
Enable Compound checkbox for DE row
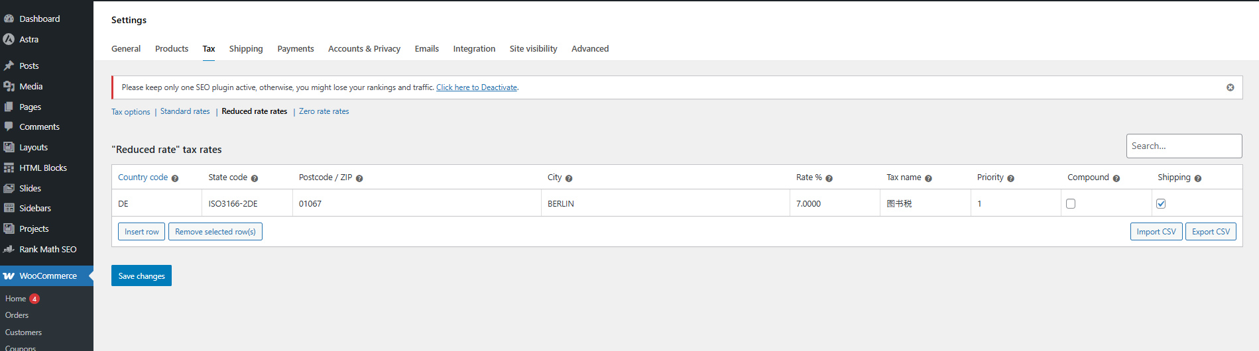(x=1071, y=204)
